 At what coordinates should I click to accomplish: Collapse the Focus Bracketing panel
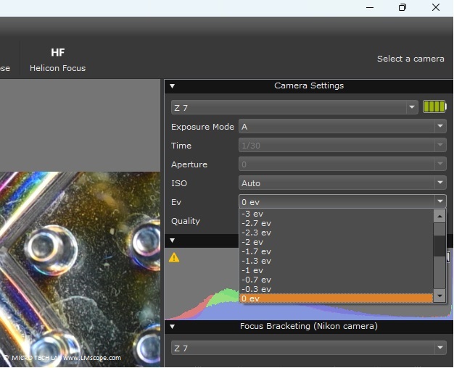[x=173, y=327]
